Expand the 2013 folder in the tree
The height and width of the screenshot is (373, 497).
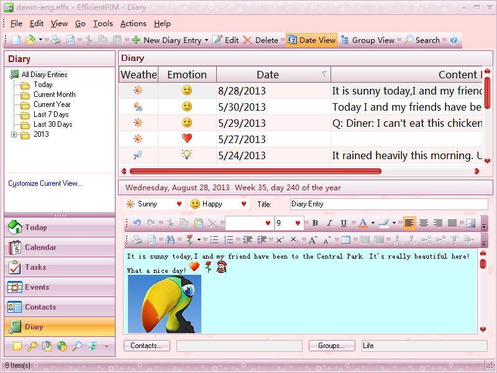(x=14, y=134)
